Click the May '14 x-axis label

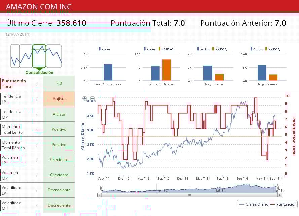point(262,178)
